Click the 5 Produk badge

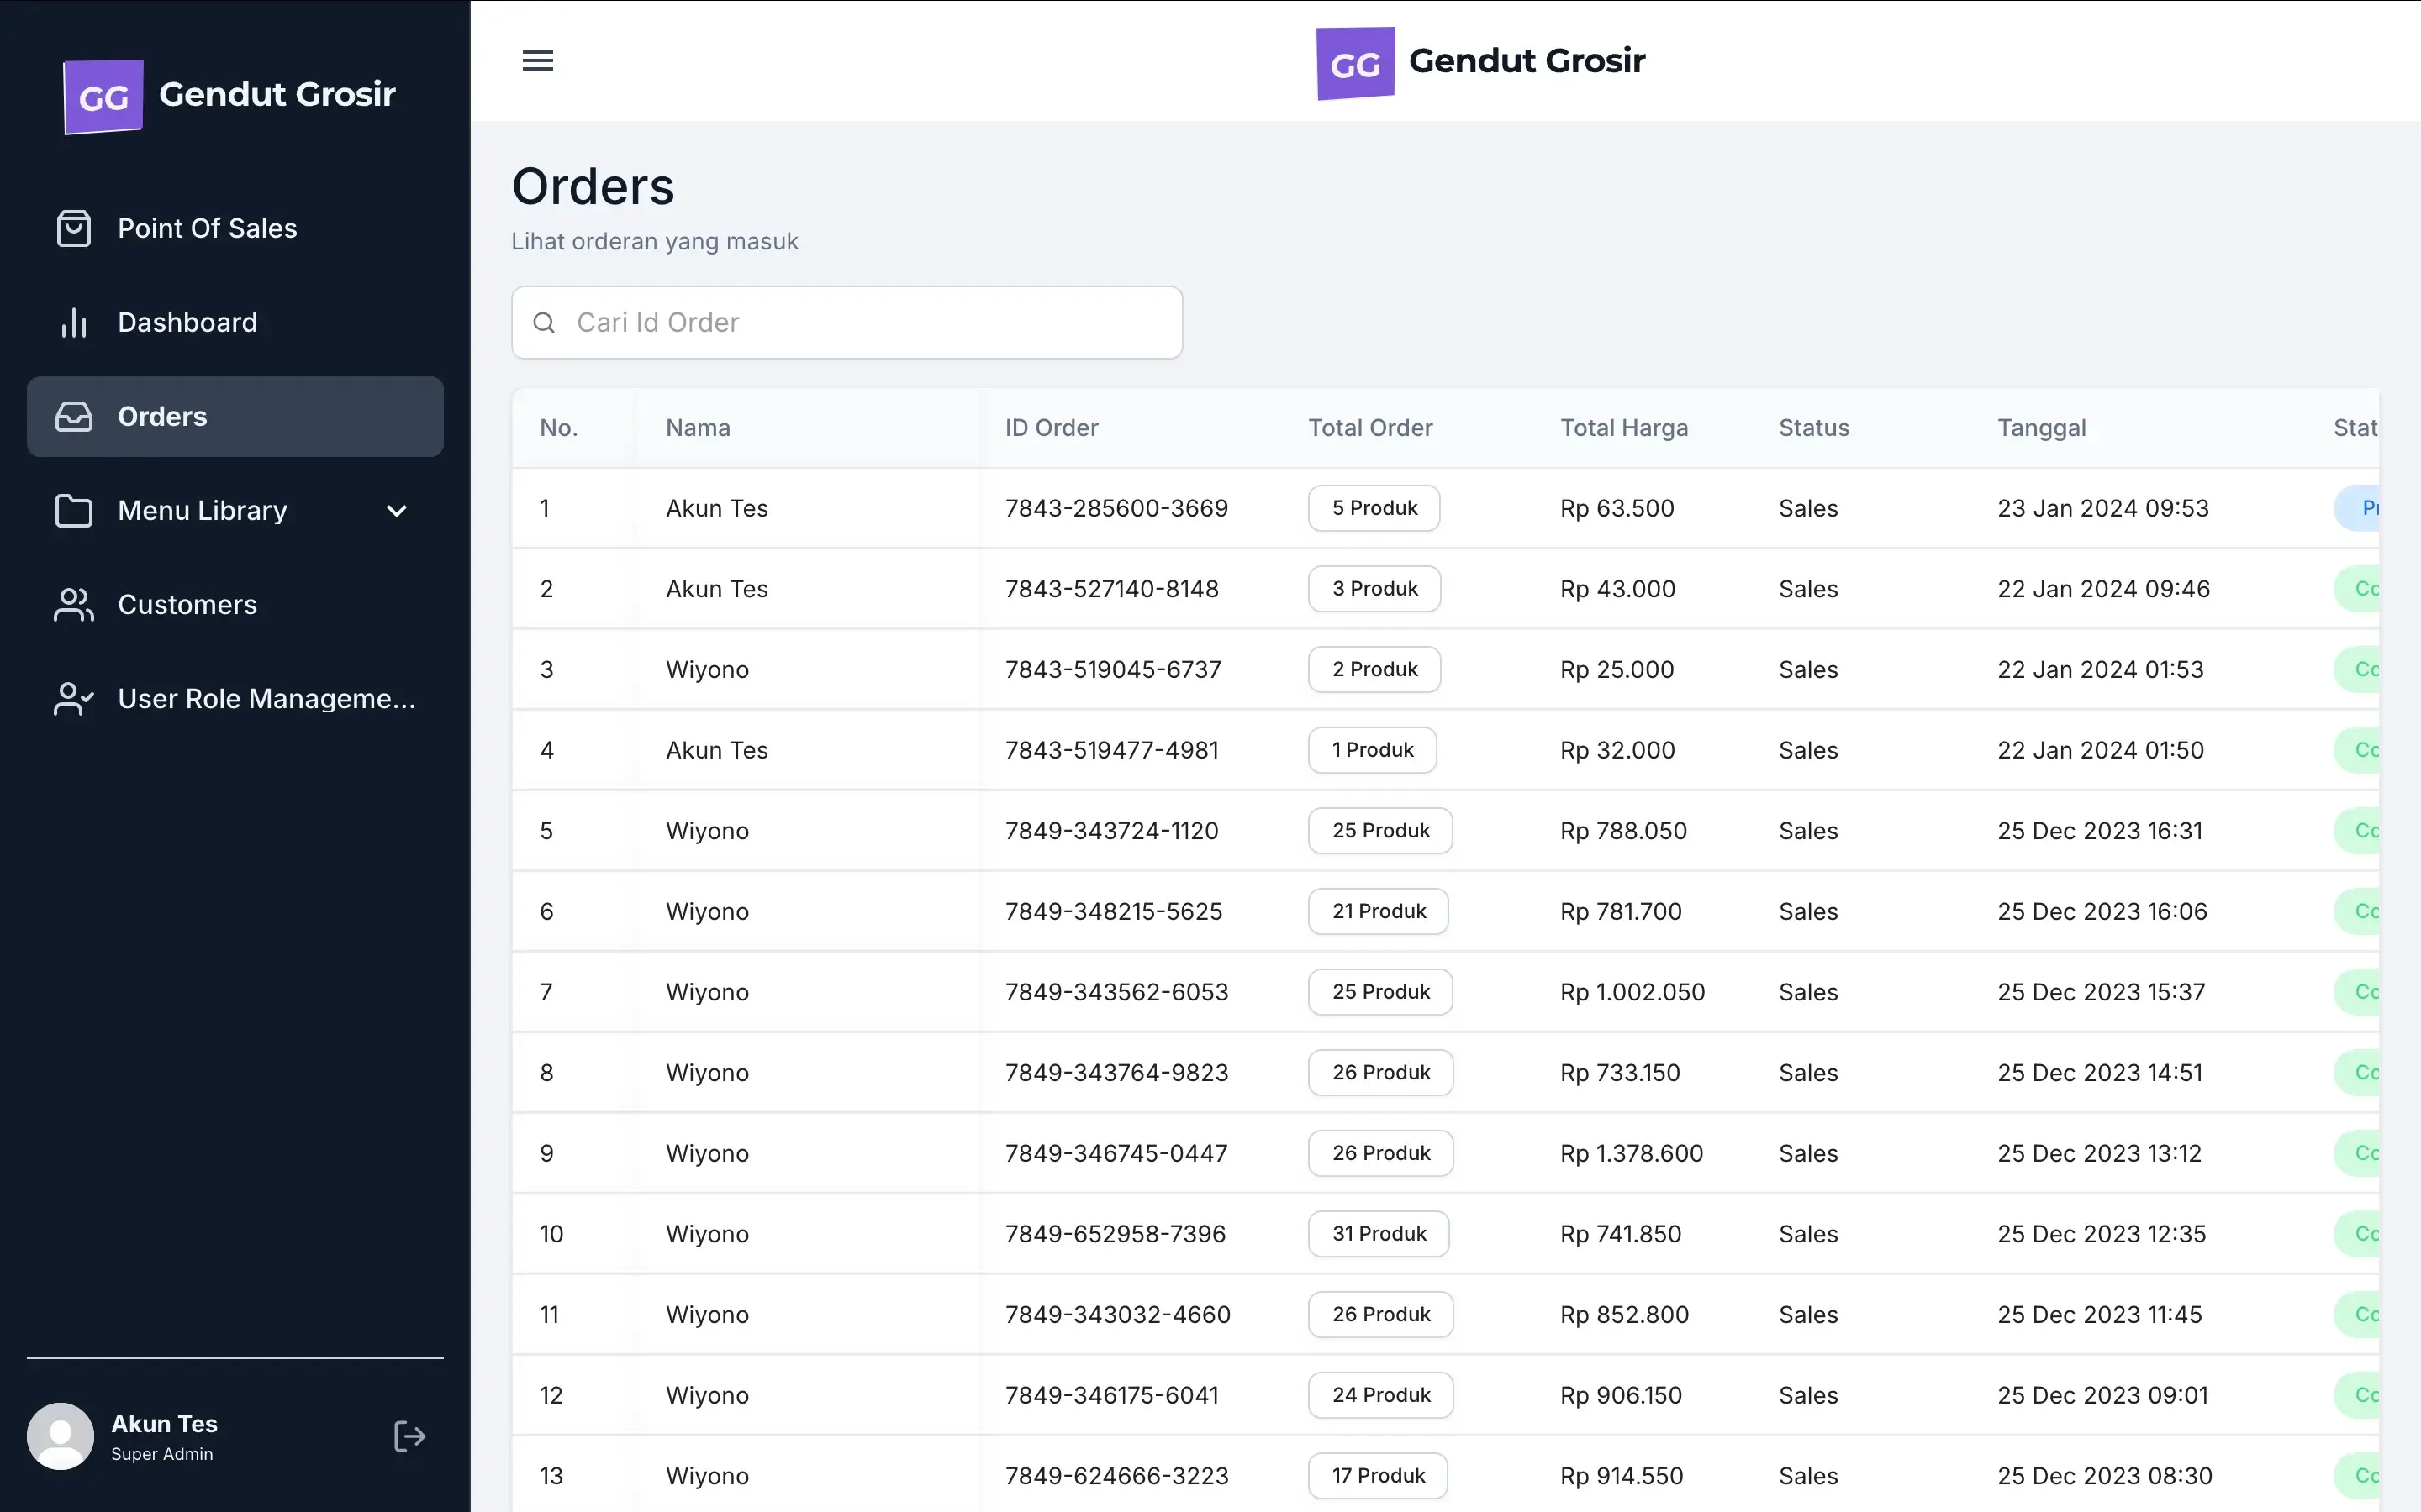point(1374,508)
